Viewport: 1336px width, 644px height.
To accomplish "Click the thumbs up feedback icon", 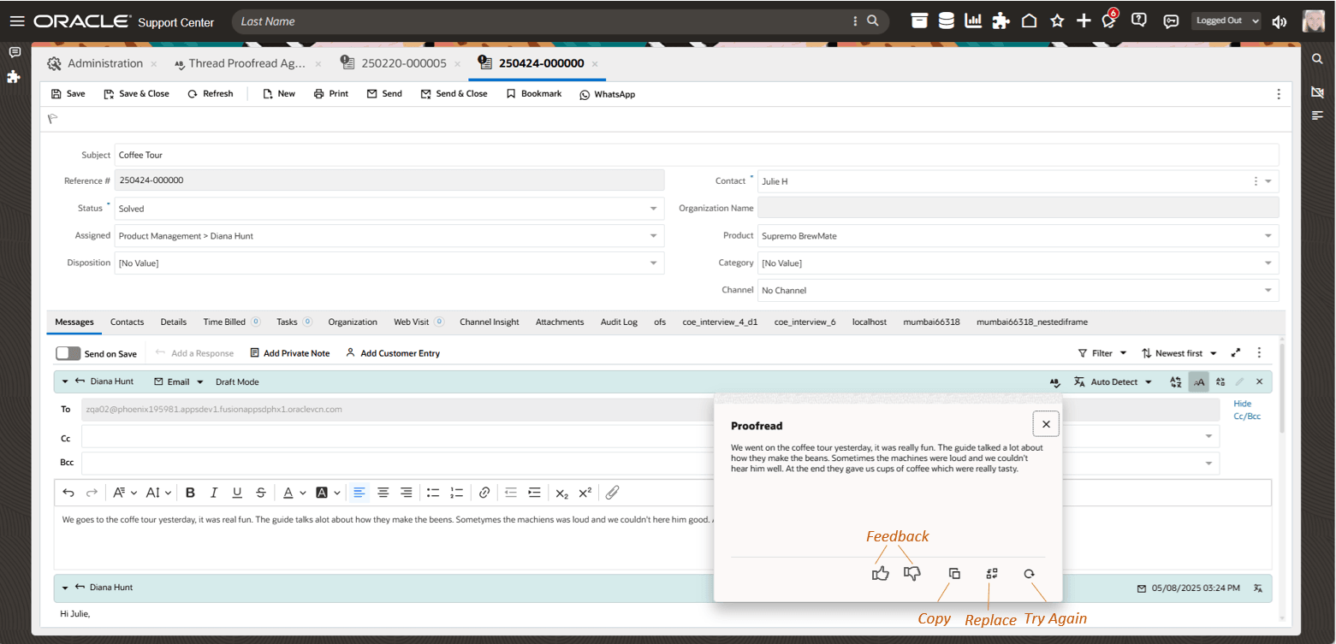I will [880, 574].
